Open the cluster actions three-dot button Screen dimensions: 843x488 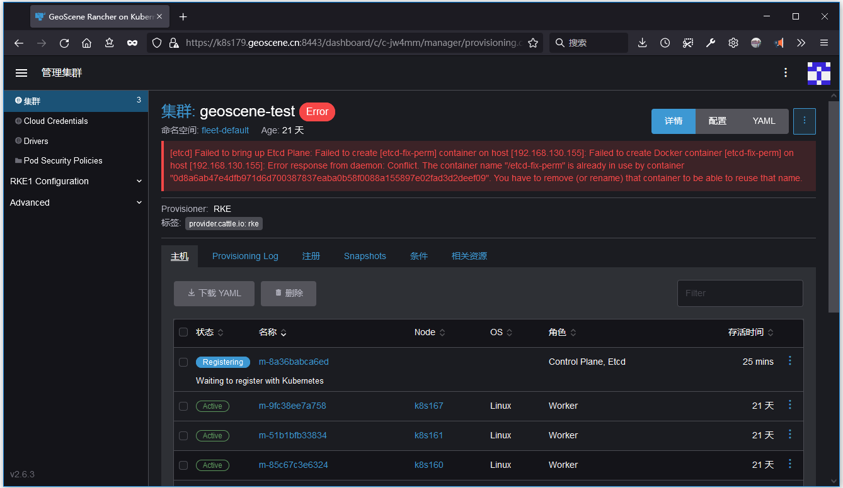[x=805, y=121]
